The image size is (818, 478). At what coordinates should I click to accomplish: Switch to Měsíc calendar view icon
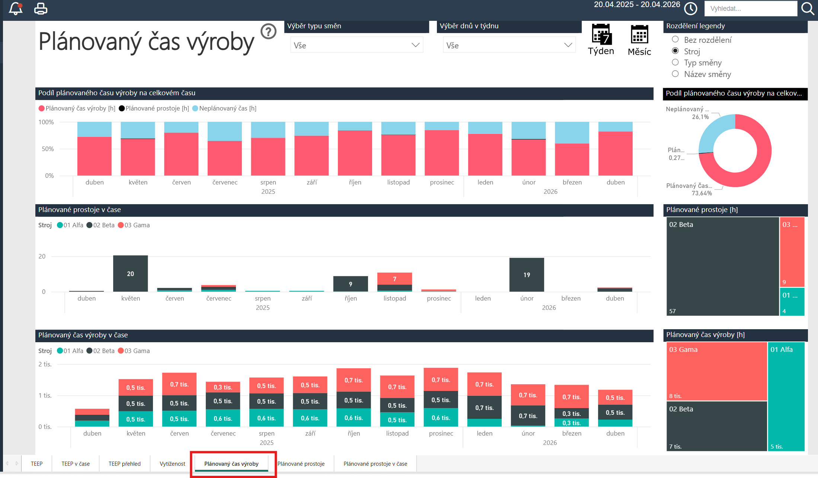[x=639, y=40]
